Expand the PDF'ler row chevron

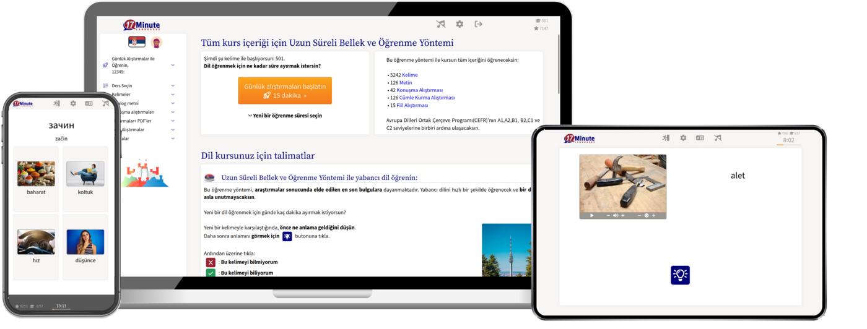point(173,121)
